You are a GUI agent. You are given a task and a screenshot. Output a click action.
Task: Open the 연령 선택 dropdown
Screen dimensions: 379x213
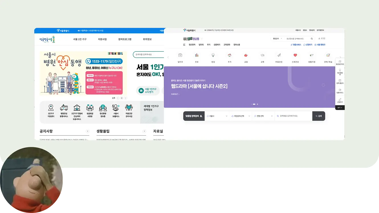click(x=263, y=116)
